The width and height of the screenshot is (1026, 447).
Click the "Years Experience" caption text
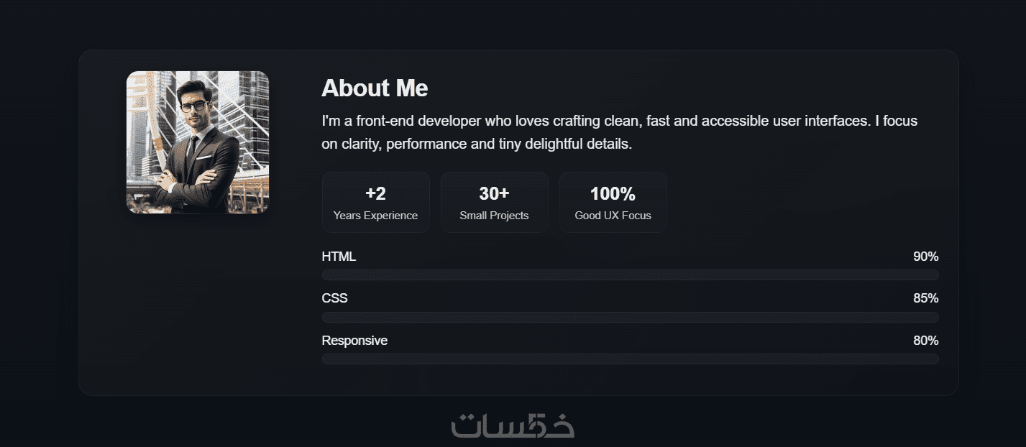pyautogui.click(x=375, y=216)
